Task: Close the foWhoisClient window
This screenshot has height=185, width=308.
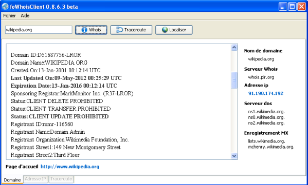Action: tap(301, 7)
